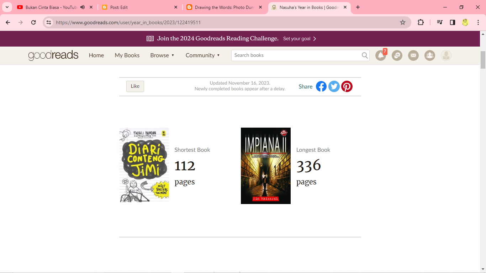This screenshot has width=486, height=273.
Task: Close the Post: Edit tab
Action: [x=176, y=7]
